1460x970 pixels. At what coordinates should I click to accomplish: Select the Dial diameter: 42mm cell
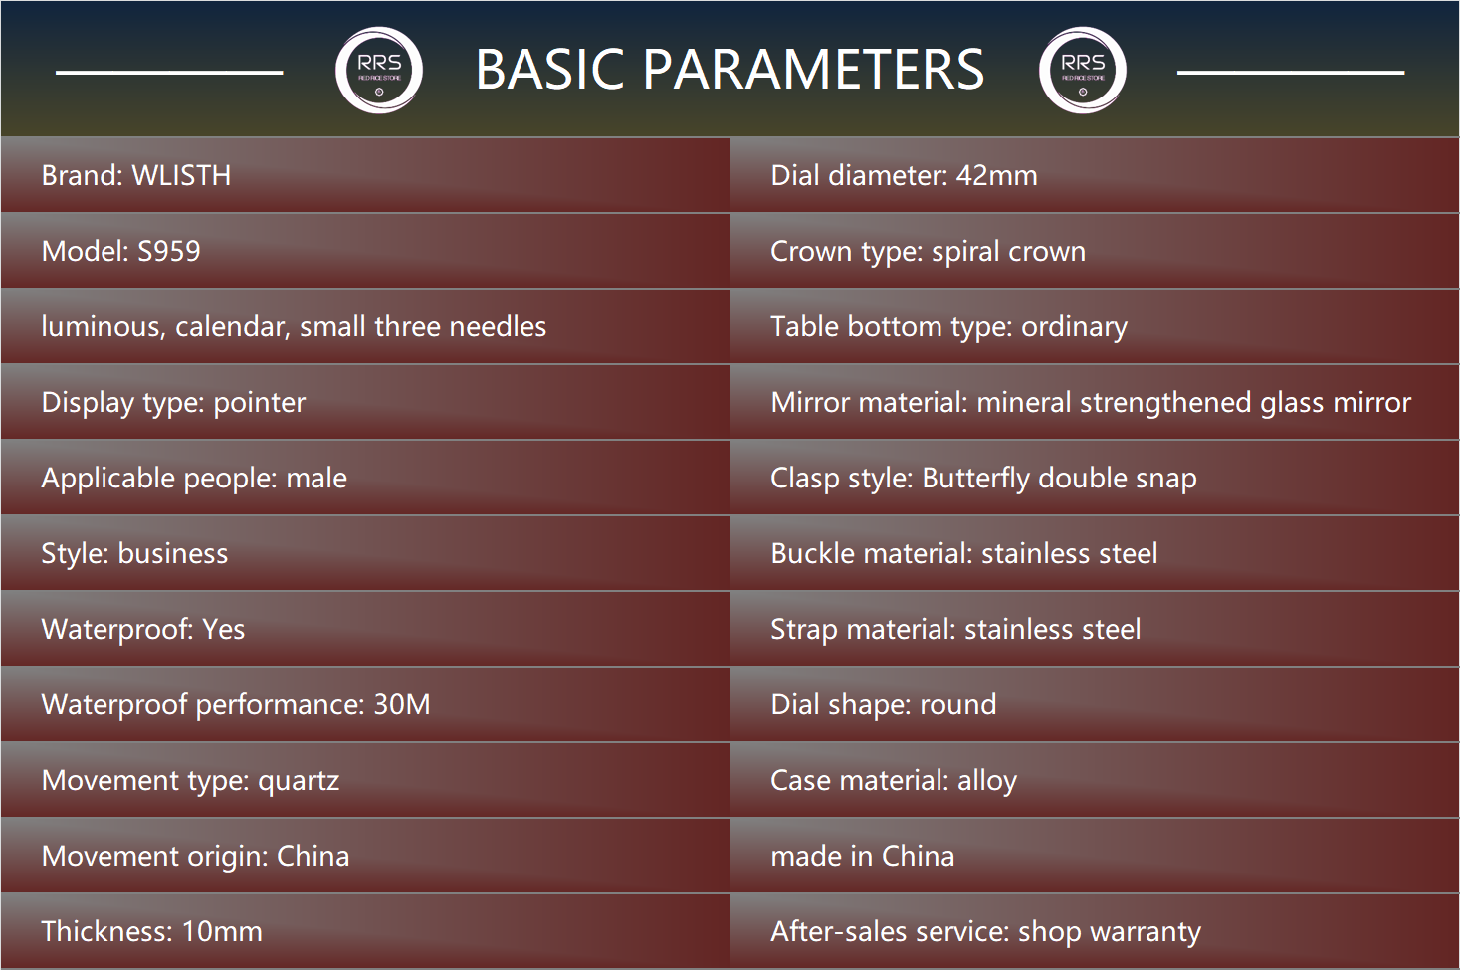[x=904, y=176]
